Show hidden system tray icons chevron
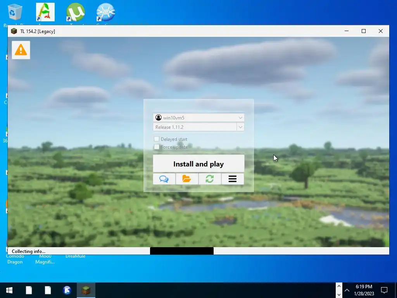This screenshot has width=397, height=298. pyautogui.click(x=347, y=290)
